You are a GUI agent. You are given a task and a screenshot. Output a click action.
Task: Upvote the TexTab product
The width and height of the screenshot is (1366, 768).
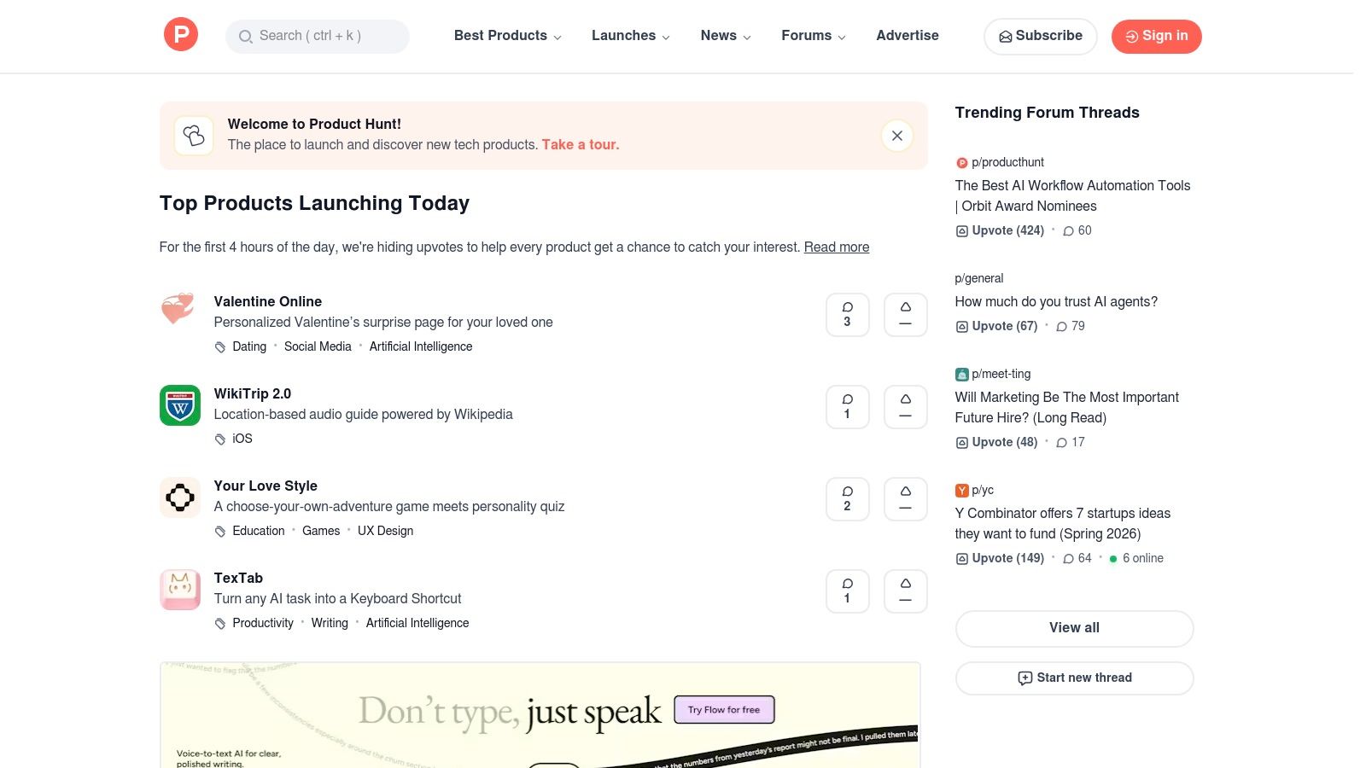click(905, 591)
